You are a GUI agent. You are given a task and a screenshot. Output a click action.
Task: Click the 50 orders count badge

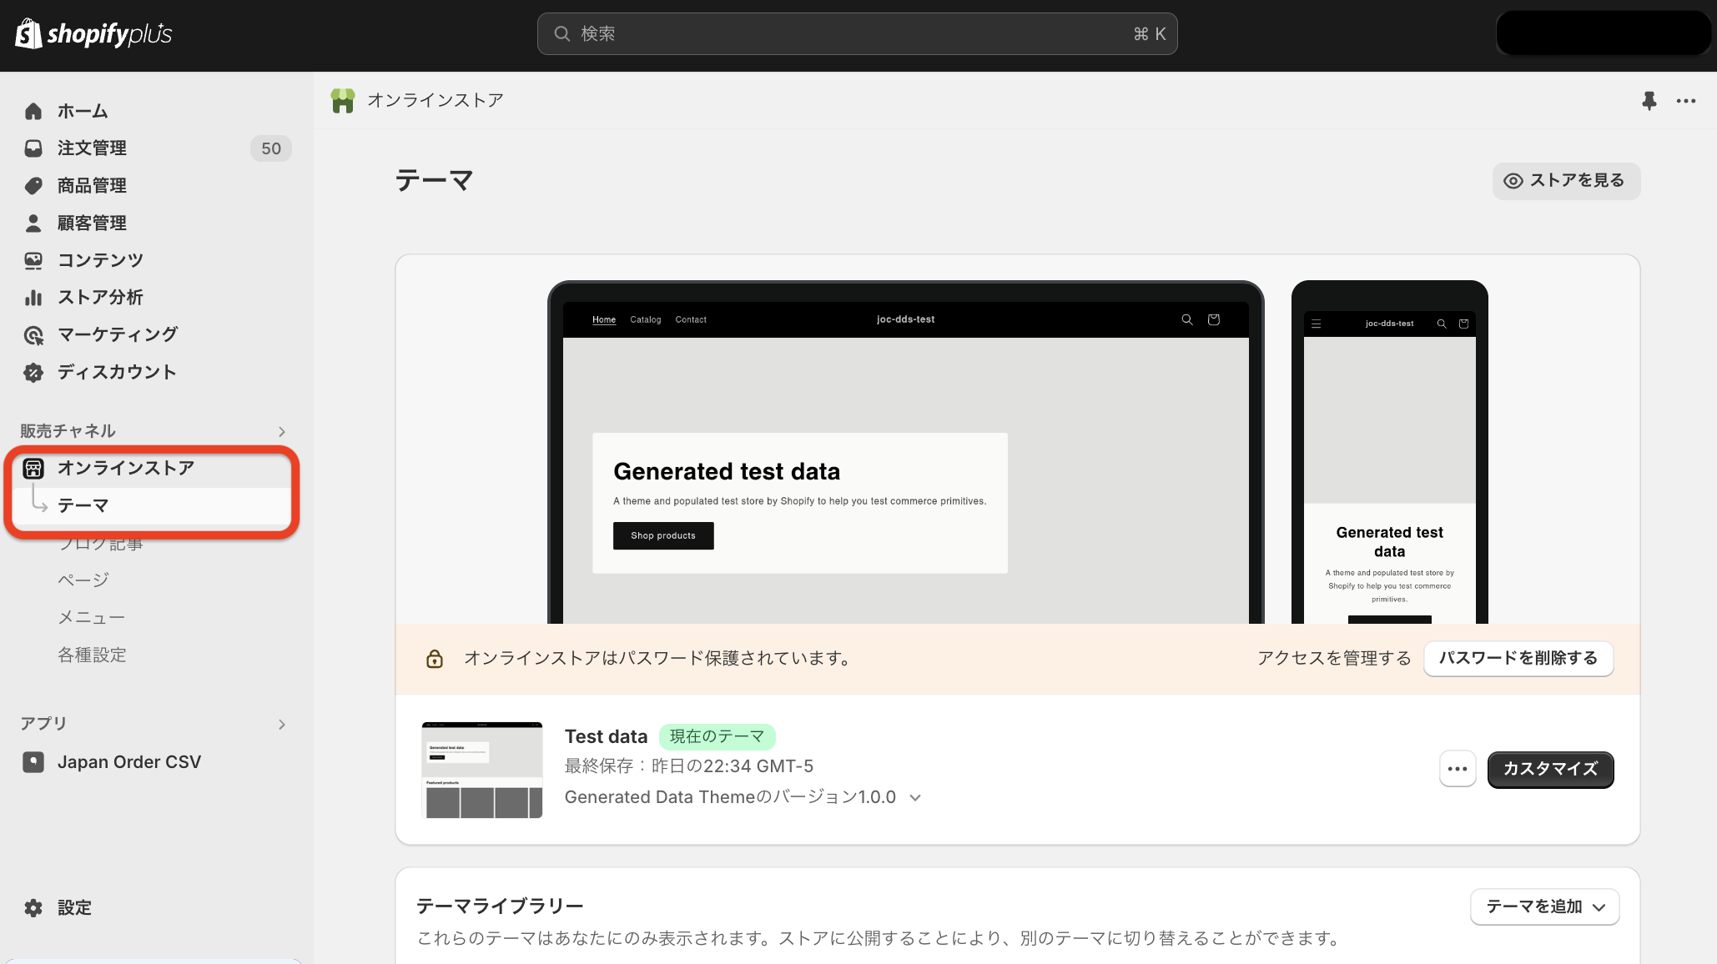[271, 148]
